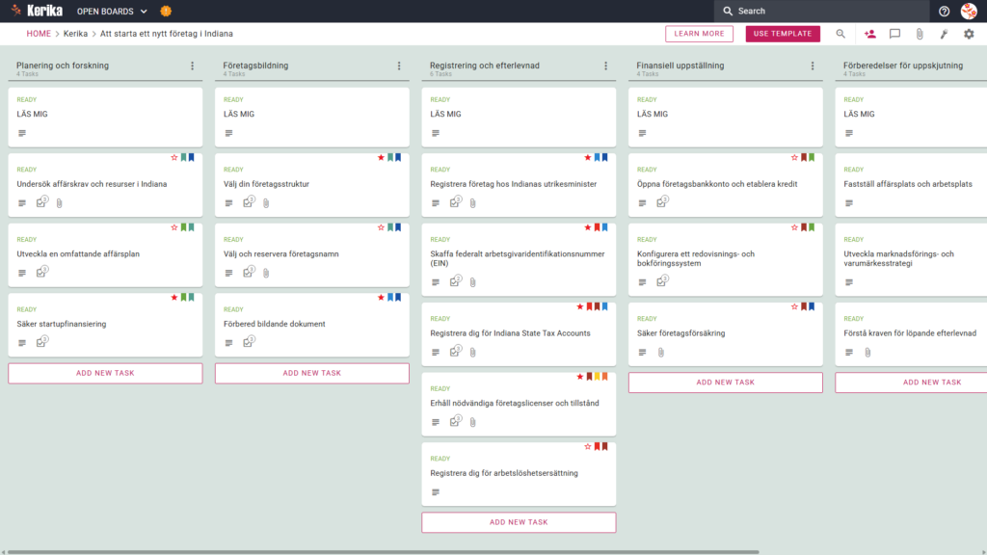Toggle star on Säker startupfinansiering card
The width and height of the screenshot is (987, 555).
(174, 297)
